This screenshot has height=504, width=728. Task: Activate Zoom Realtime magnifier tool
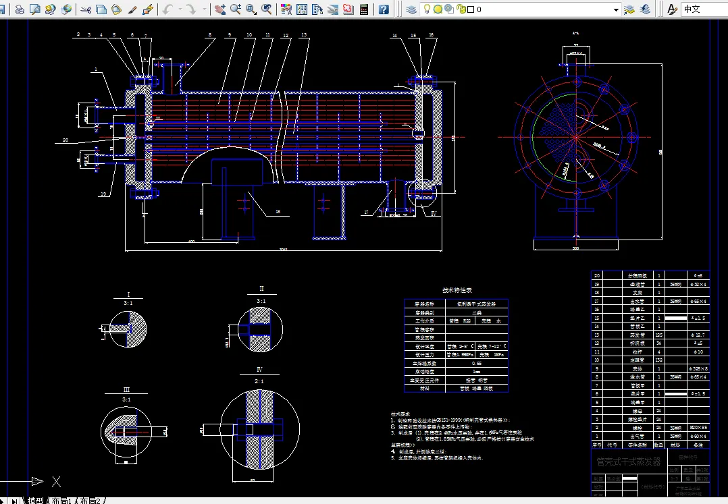tap(236, 9)
